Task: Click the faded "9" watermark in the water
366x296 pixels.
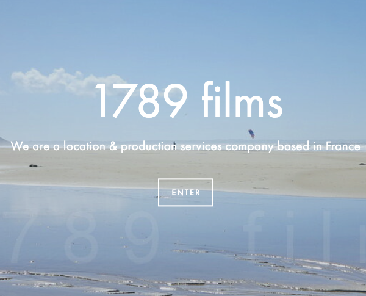Action: [x=142, y=237]
